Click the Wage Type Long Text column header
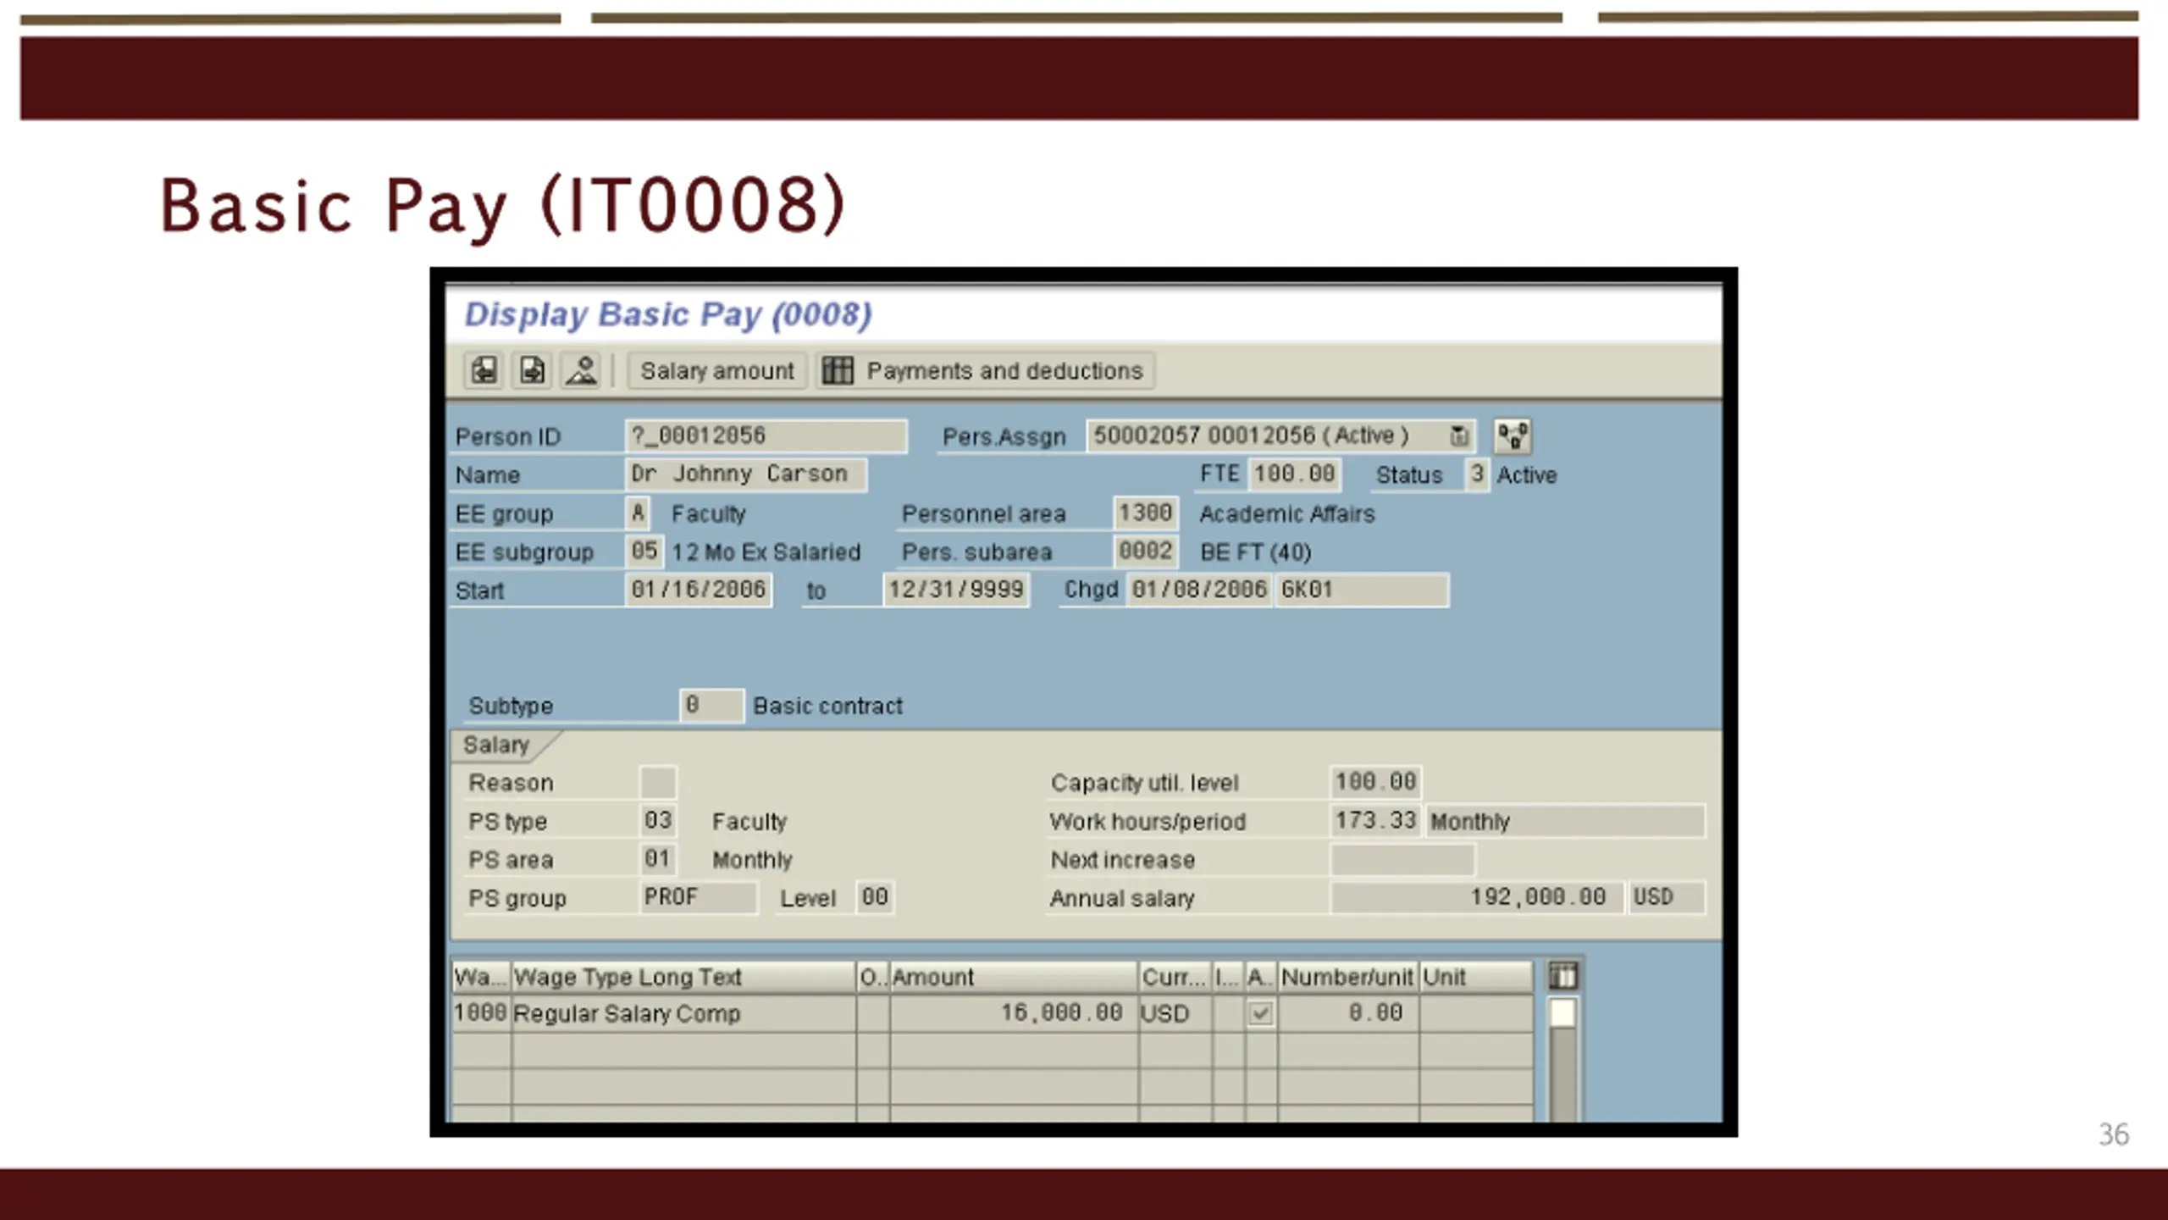The width and height of the screenshot is (2168, 1220). click(683, 977)
